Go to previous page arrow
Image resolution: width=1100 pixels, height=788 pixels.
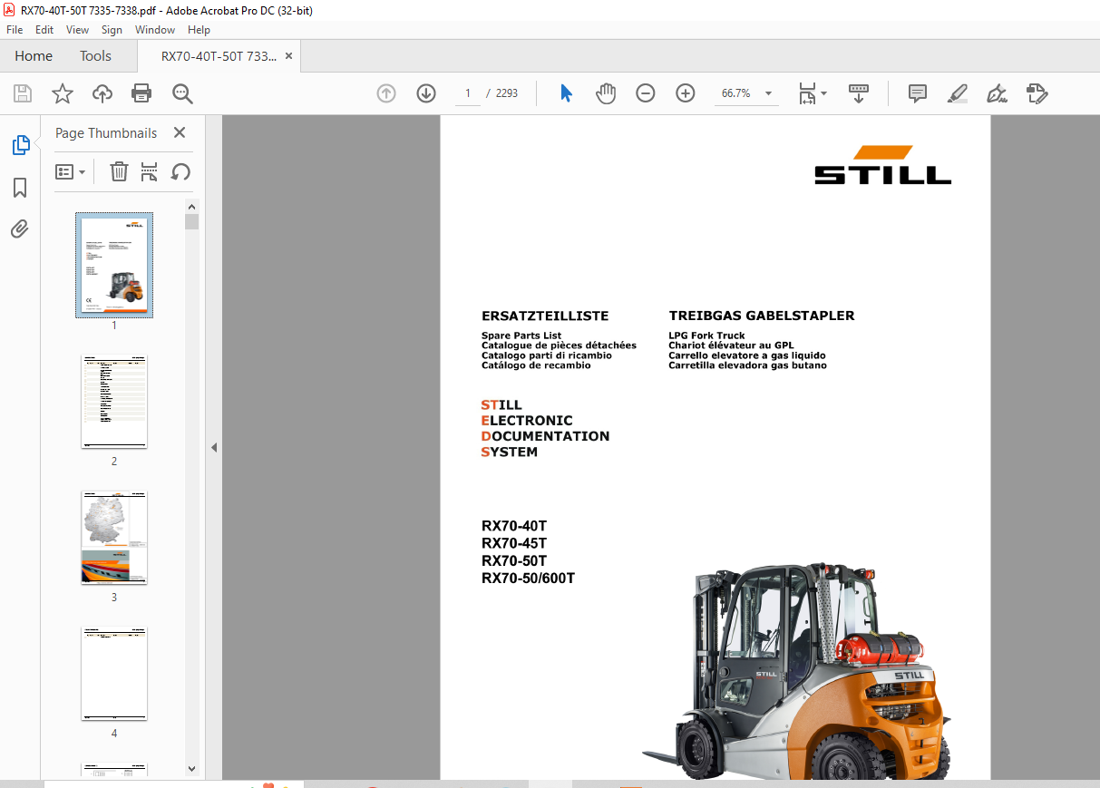(x=386, y=93)
